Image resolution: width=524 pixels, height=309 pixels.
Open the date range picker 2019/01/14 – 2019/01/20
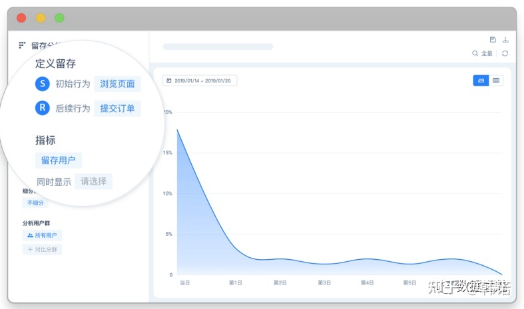tap(200, 80)
